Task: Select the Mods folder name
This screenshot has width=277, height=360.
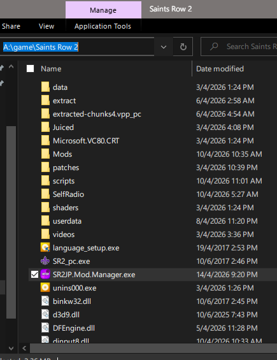Action: [x=62, y=154]
